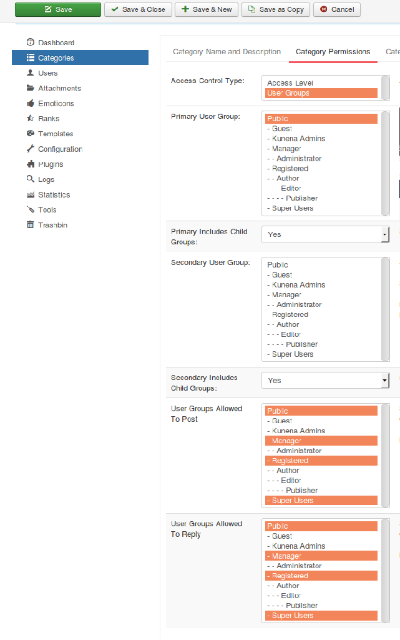This screenshot has height=640, width=400.
Task: Open Configuration via wrench icon
Action: point(30,149)
